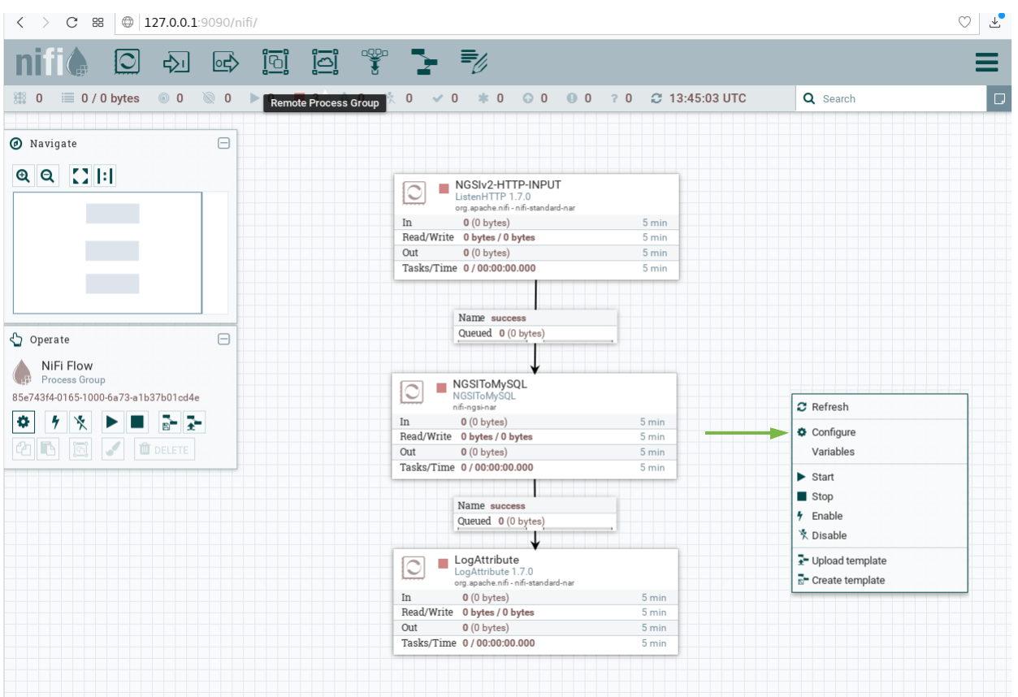
Task: Open browser downloads icon
Action: [x=995, y=22]
